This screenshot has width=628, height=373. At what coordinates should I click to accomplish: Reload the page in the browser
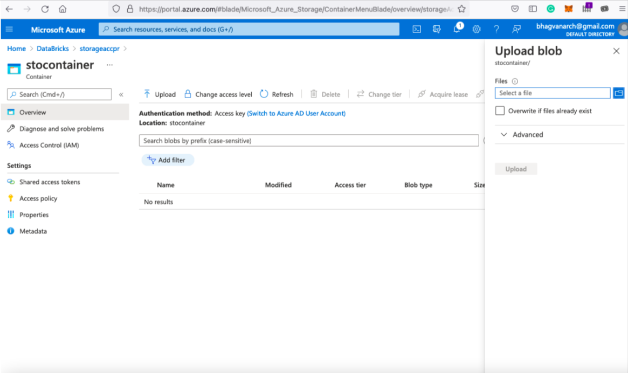coord(45,9)
